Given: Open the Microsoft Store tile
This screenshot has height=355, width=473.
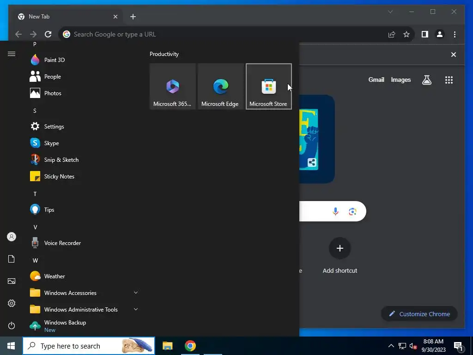Looking at the screenshot, I should point(269,86).
